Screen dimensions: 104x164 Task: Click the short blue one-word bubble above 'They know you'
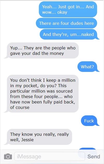coord(90,121)
